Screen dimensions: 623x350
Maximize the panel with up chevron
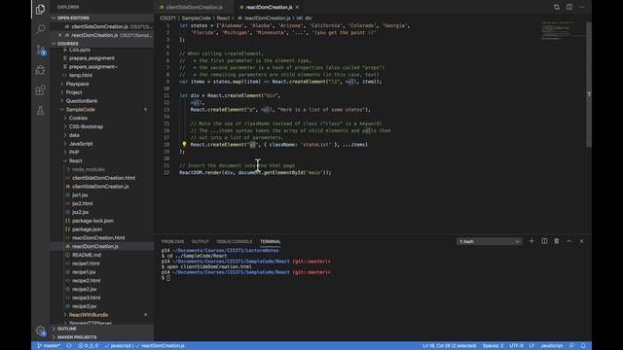click(568, 241)
